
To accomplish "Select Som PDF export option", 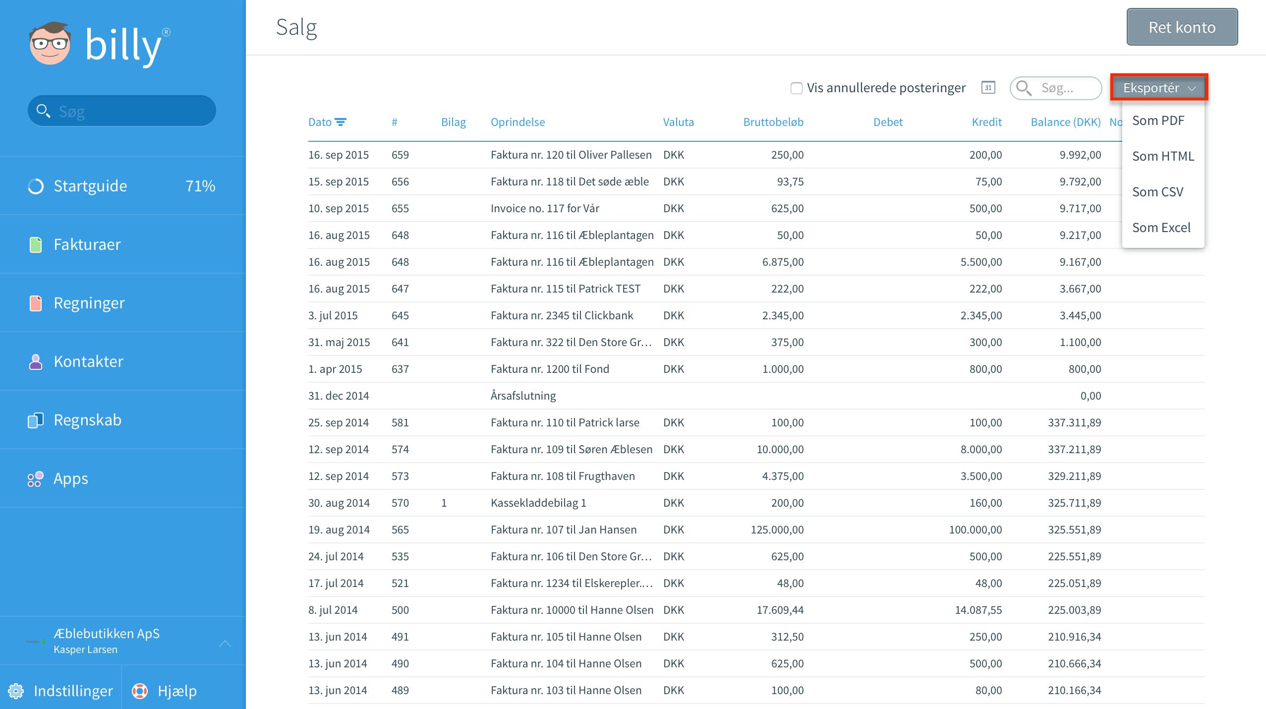I will point(1163,120).
